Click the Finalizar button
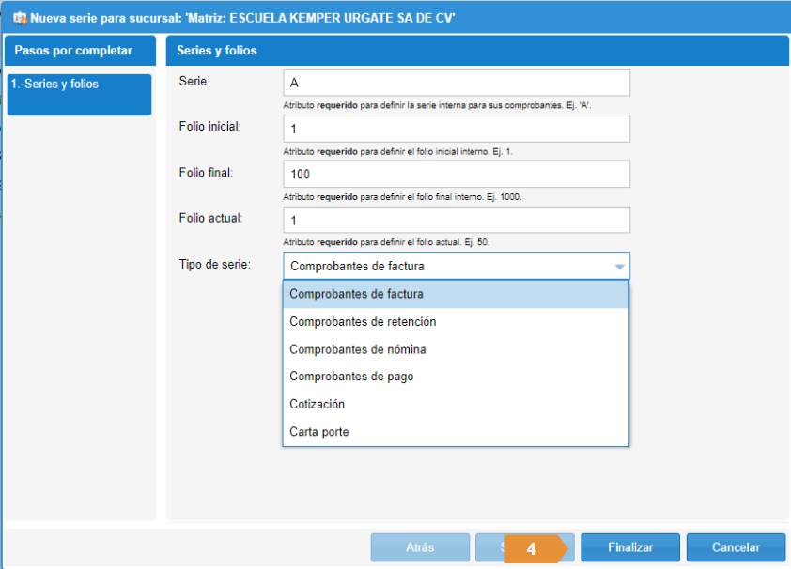791x569 pixels. (629, 547)
